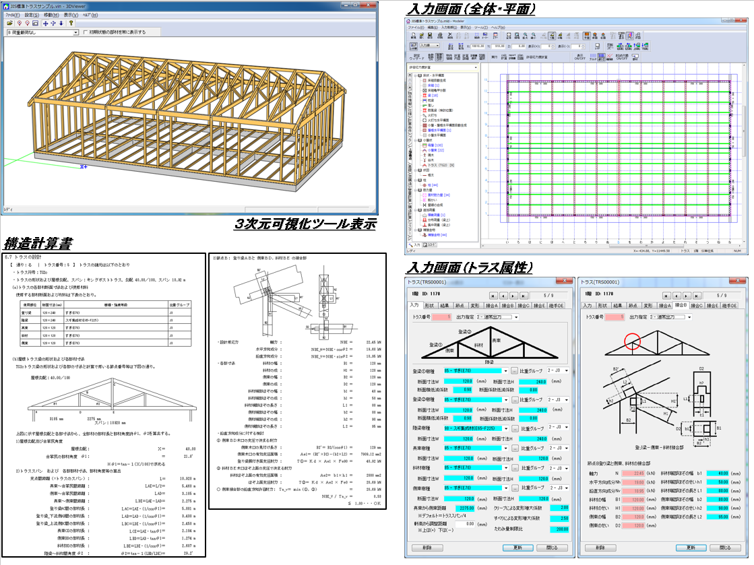Open the 登梁①樹種 dropdown
The image size is (754, 565).
476,371
